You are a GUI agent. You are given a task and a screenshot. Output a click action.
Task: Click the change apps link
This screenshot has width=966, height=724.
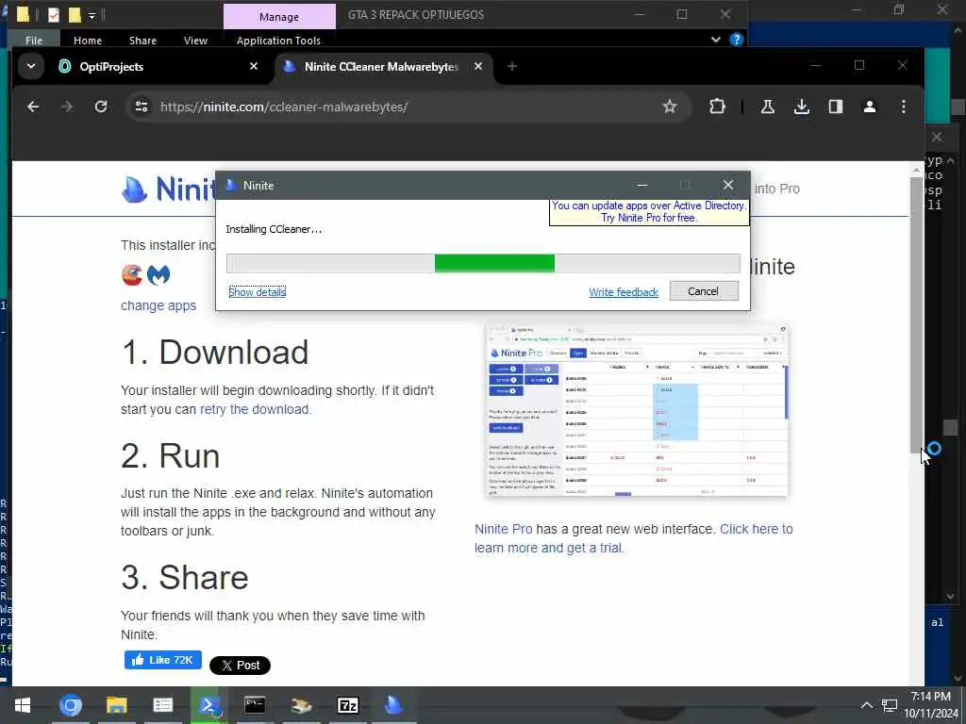tap(158, 305)
